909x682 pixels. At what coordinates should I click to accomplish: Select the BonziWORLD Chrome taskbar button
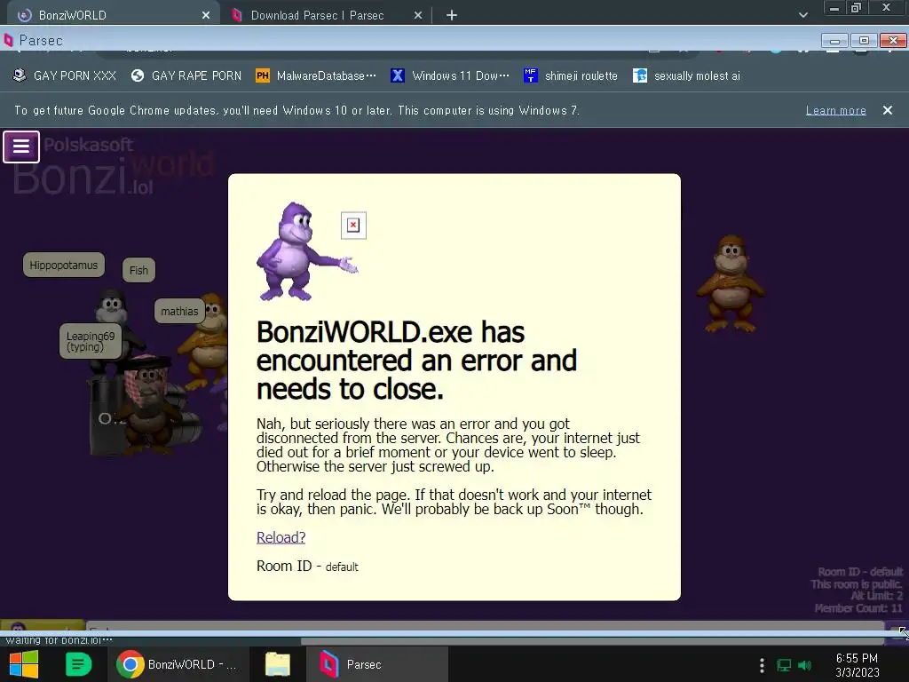[179, 664]
